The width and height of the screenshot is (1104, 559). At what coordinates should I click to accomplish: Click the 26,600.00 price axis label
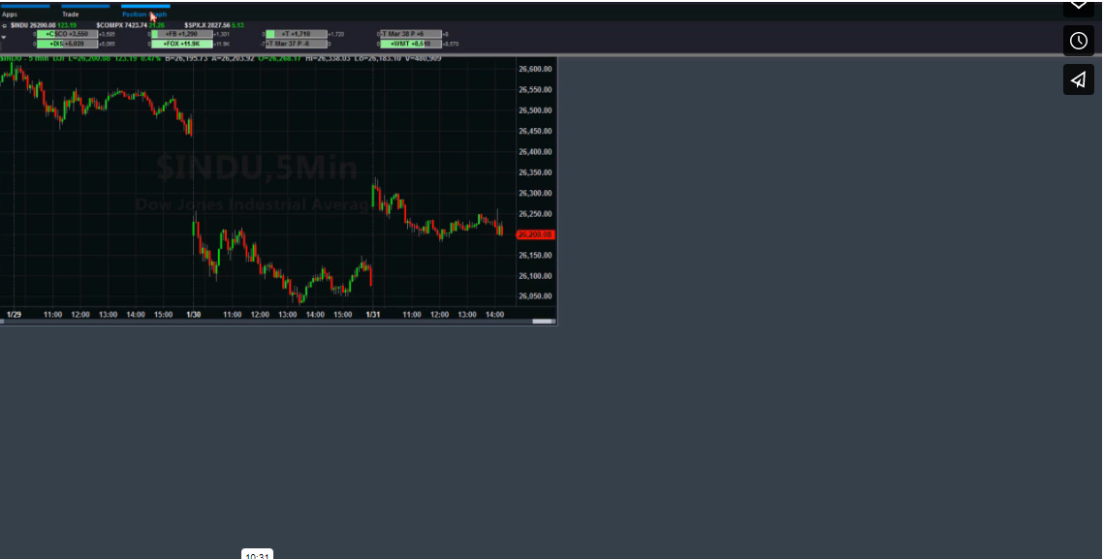537,69
